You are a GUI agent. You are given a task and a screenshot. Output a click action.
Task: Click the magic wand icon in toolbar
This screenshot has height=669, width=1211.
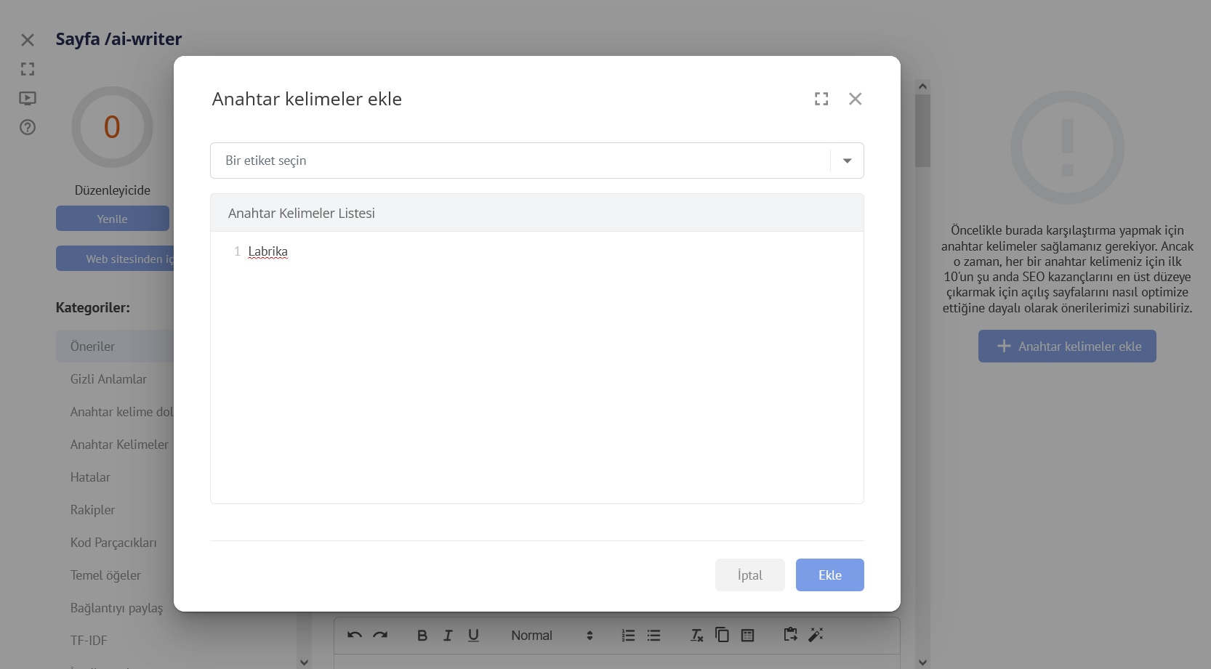[x=816, y=635]
